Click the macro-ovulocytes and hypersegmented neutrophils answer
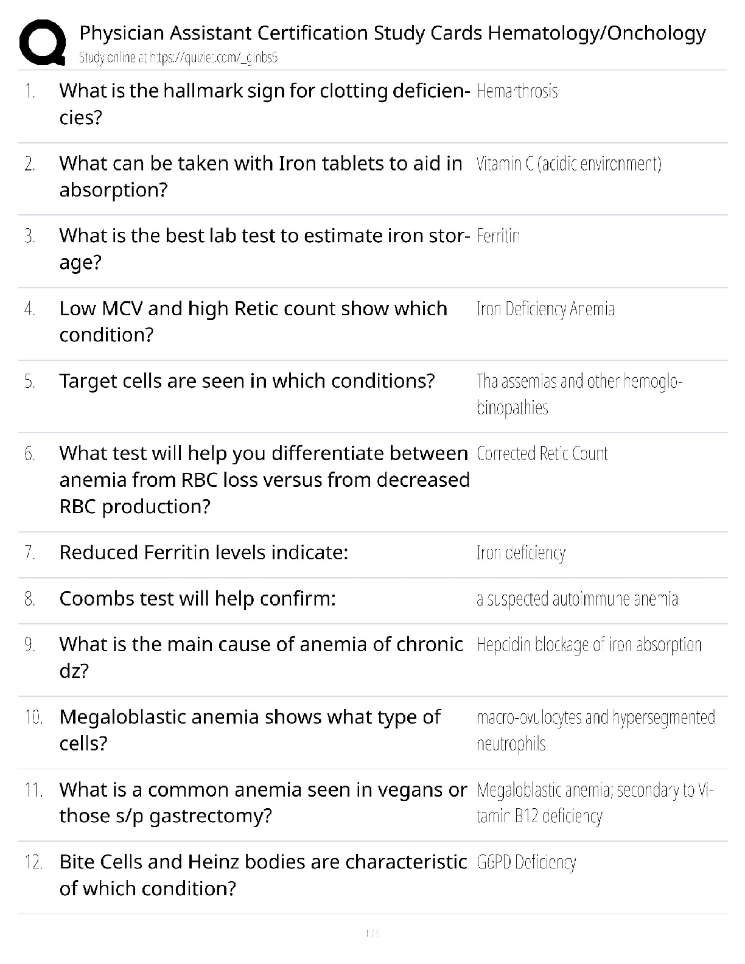The image size is (745, 964). 595,730
